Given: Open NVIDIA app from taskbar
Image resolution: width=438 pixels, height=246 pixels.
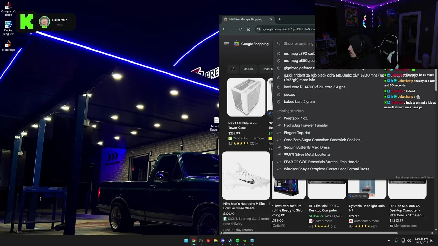Looking at the screenshot, I should click(x=245, y=241).
